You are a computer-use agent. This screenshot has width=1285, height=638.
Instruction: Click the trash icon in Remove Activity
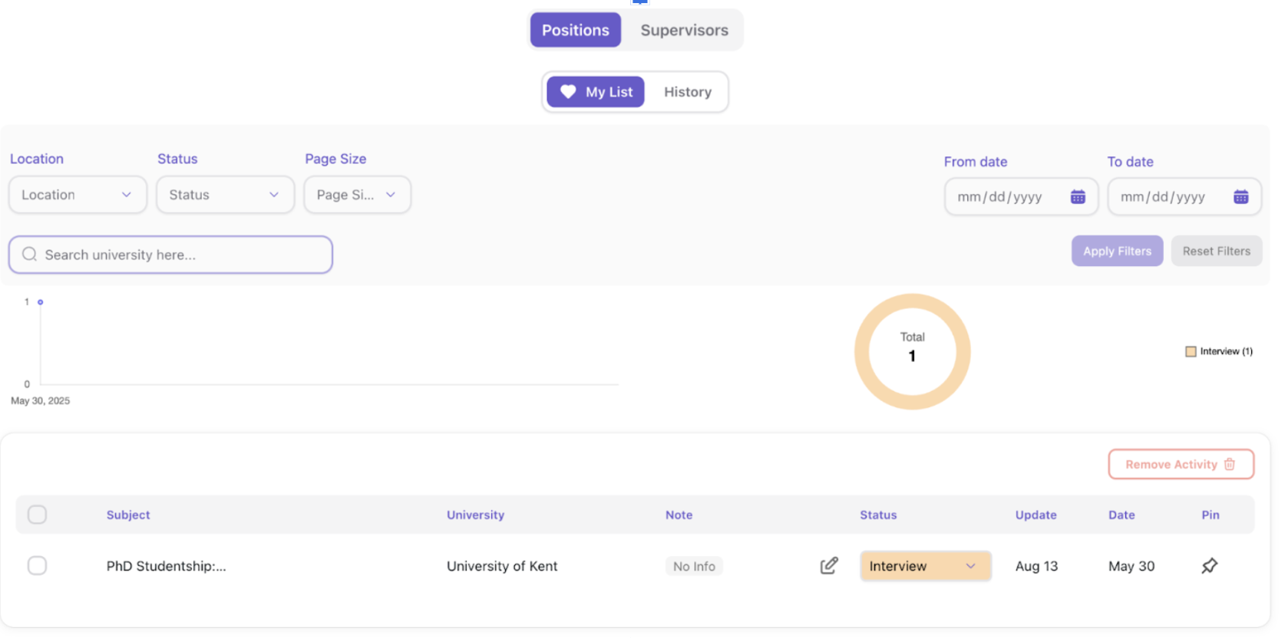coord(1230,464)
